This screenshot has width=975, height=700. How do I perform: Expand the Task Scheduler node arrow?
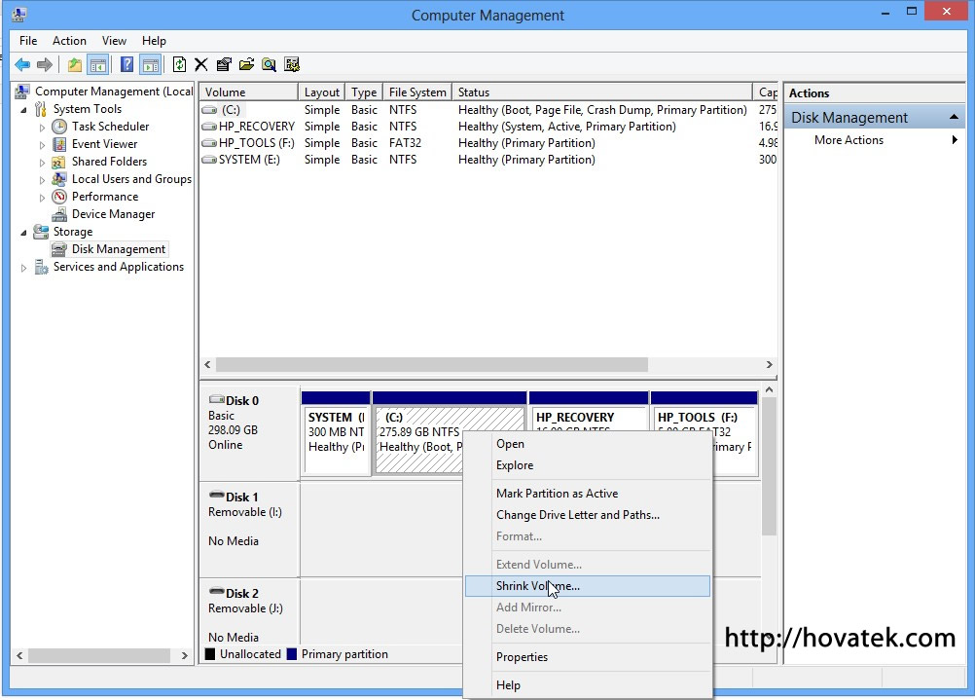click(x=42, y=128)
